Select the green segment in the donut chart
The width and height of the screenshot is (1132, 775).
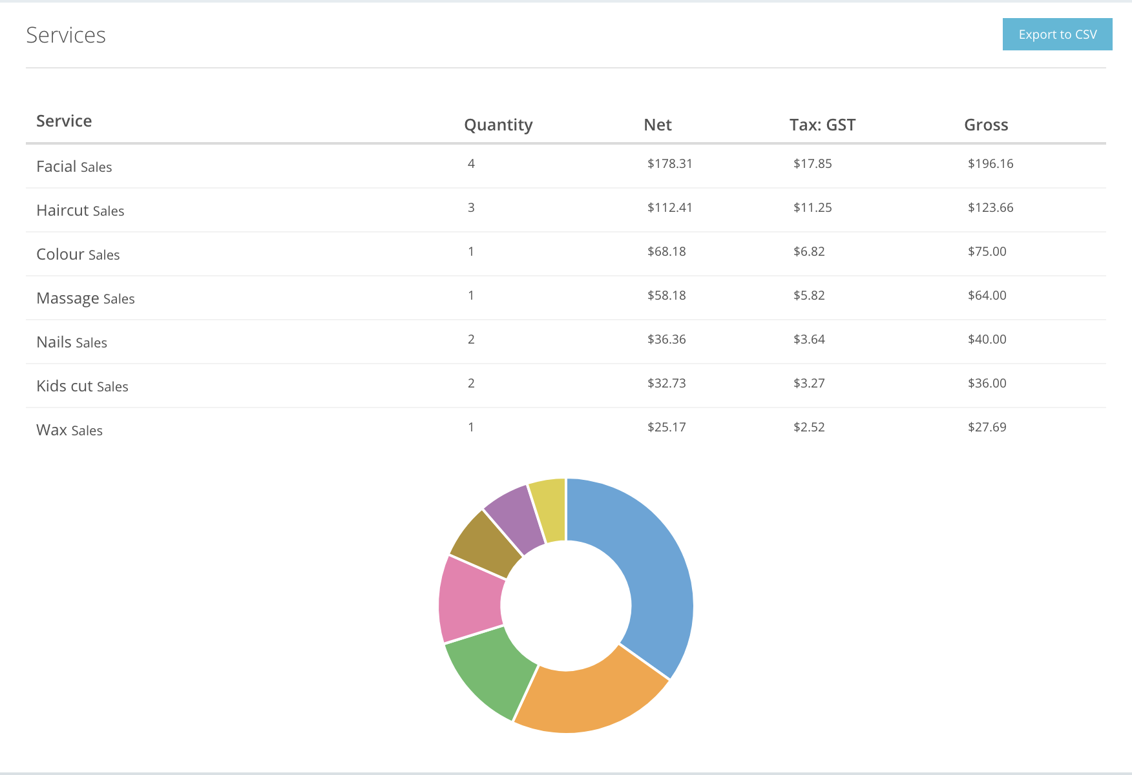(488, 672)
